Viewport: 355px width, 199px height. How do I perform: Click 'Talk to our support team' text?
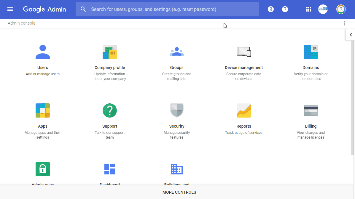coord(109,135)
